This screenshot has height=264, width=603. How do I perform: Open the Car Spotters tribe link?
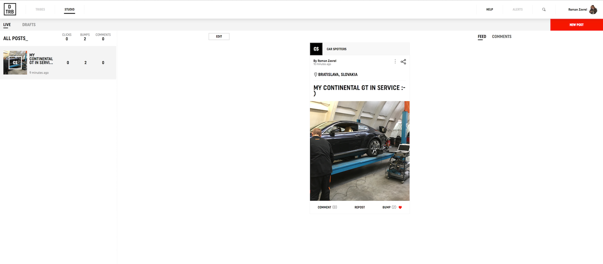pos(336,49)
